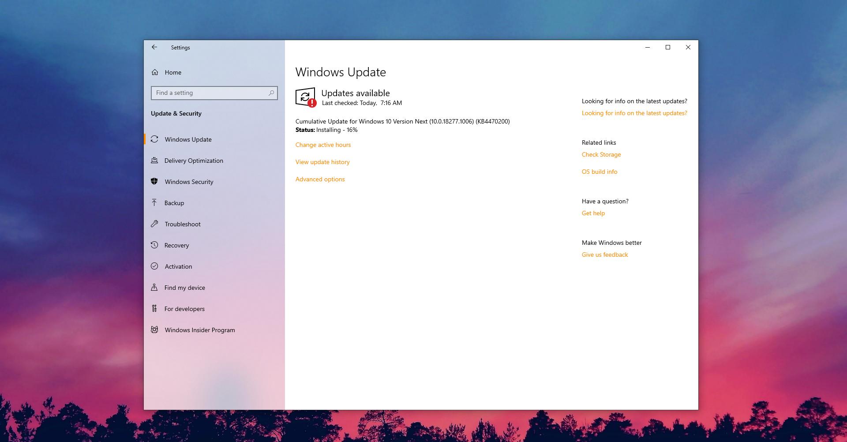Image resolution: width=847 pixels, height=442 pixels.
Task: Select Find my device
Action: (x=214, y=288)
